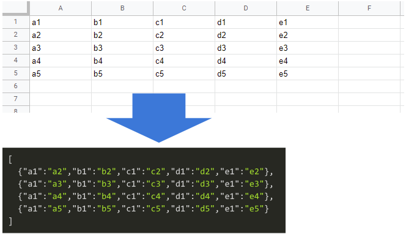Select cell containing d2
This screenshot has width=406, height=234.
click(x=246, y=35)
